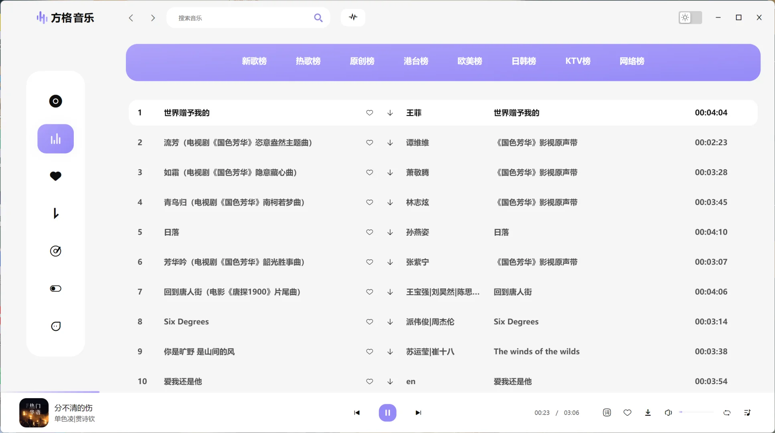Viewport: 775px width, 433px height.
Task: Select the chart rankings icon in sidebar
Action: (x=55, y=138)
